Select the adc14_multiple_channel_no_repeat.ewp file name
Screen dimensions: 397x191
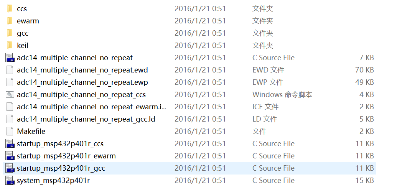click(82, 82)
